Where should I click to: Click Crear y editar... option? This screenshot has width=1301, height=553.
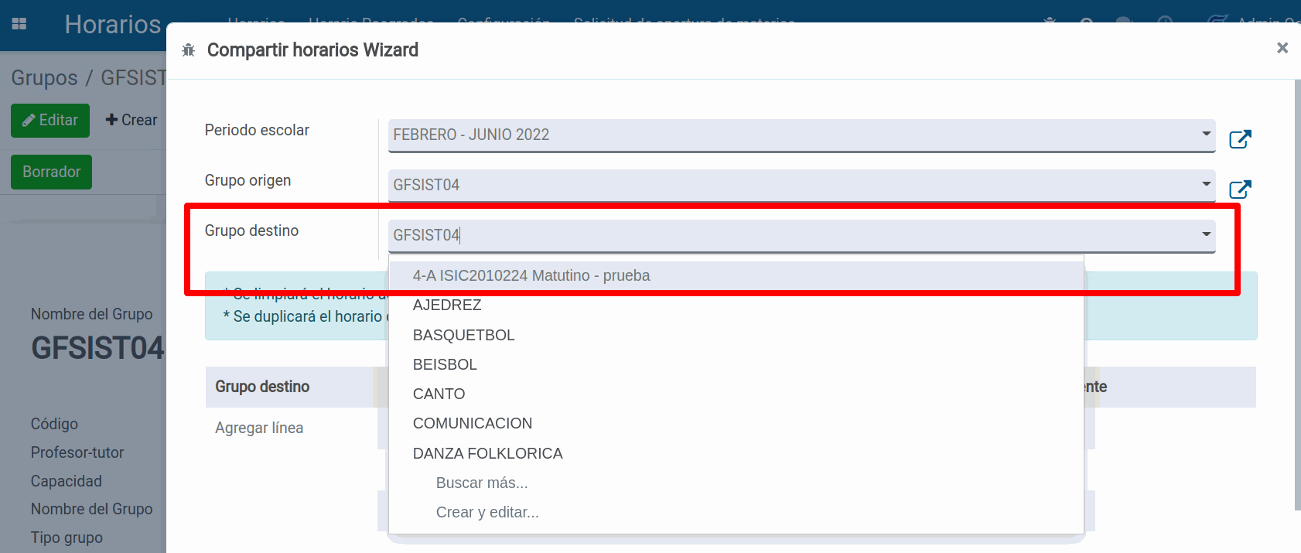[487, 512]
